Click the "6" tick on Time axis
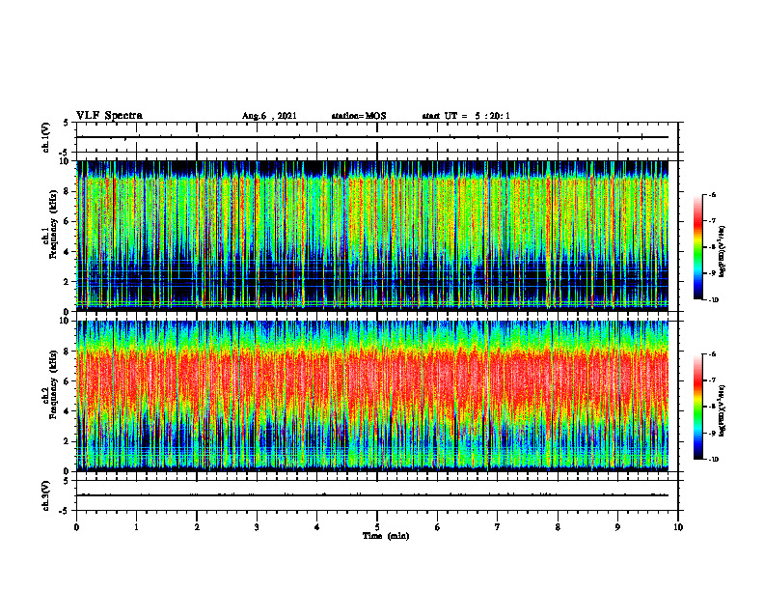Image resolution: width=764 pixels, height=591 pixels. tap(437, 526)
